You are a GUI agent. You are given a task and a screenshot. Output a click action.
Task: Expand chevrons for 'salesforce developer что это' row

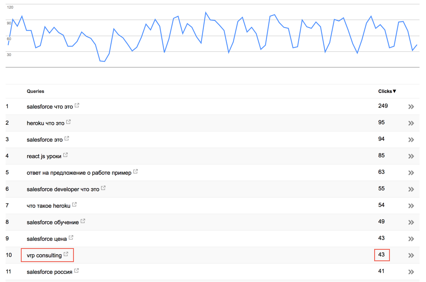411,190
